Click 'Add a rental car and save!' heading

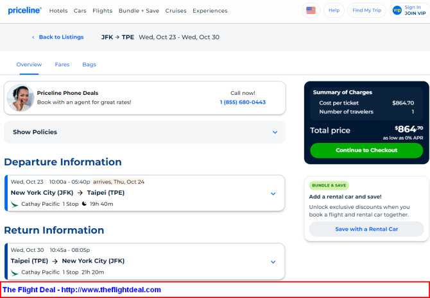[x=345, y=197]
